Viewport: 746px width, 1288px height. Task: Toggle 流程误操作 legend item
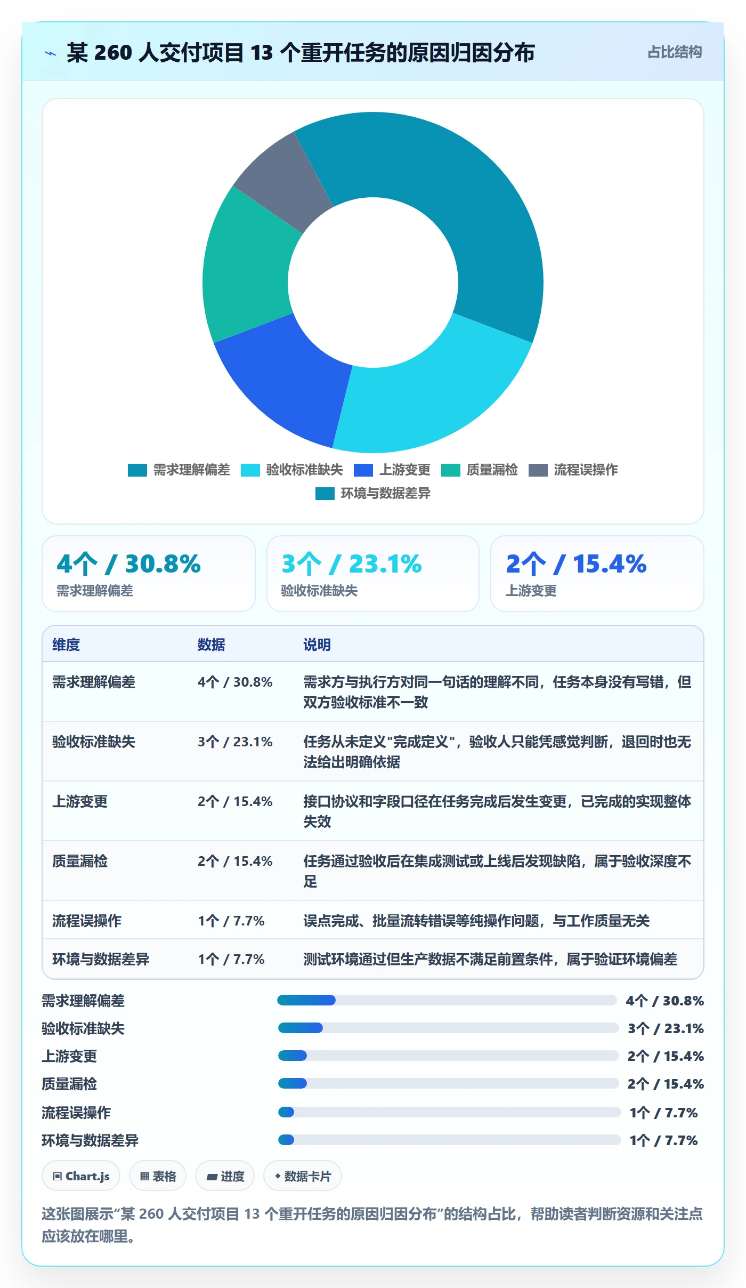click(573, 470)
